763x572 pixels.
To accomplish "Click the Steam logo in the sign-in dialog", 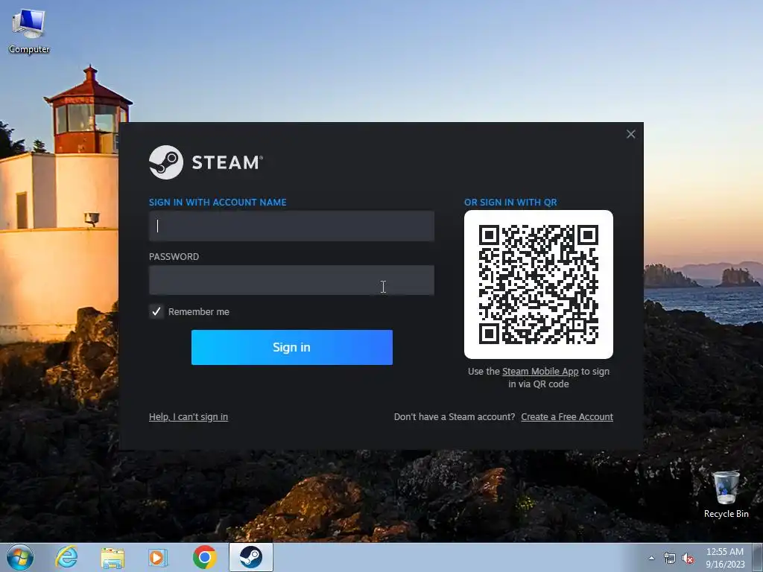I will pyautogui.click(x=206, y=162).
